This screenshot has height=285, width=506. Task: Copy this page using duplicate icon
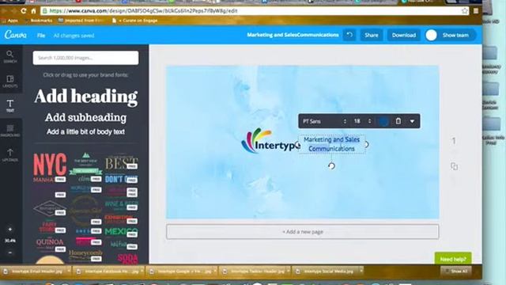(x=454, y=166)
